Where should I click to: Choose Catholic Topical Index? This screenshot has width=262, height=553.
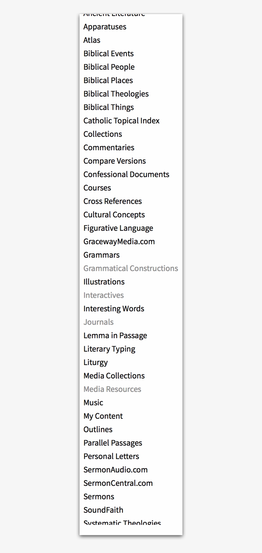(121, 121)
